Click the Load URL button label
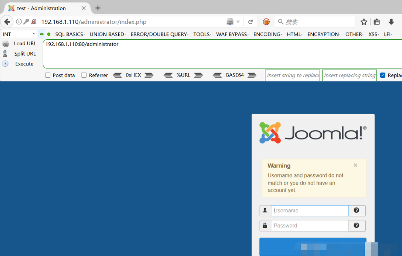 click(25, 44)
